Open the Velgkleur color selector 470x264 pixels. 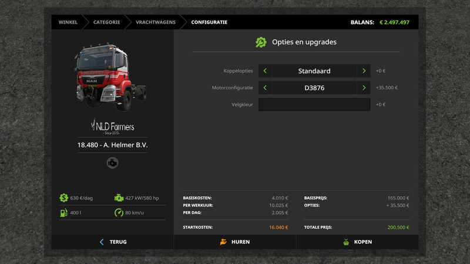(314, 104)
